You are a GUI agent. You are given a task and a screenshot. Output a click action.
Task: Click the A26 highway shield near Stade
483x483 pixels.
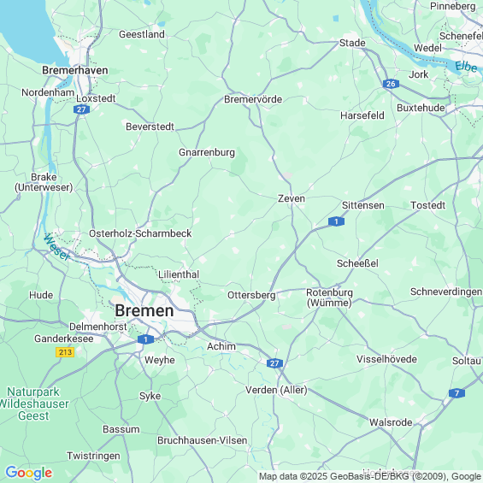click(x=391, y=84)
